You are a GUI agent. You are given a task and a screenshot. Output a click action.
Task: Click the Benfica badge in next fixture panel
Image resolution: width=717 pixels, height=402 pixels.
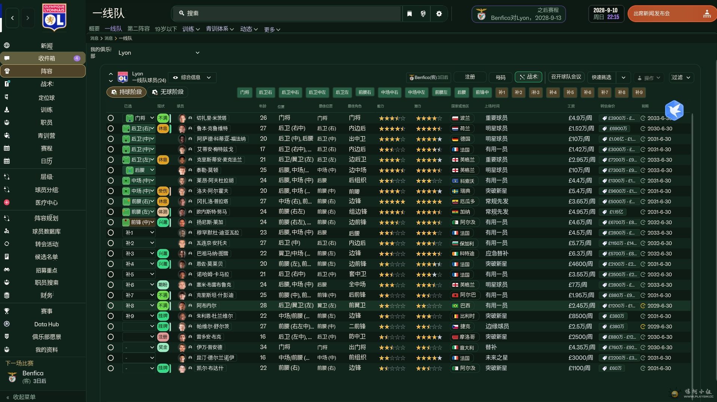[12, 377]
